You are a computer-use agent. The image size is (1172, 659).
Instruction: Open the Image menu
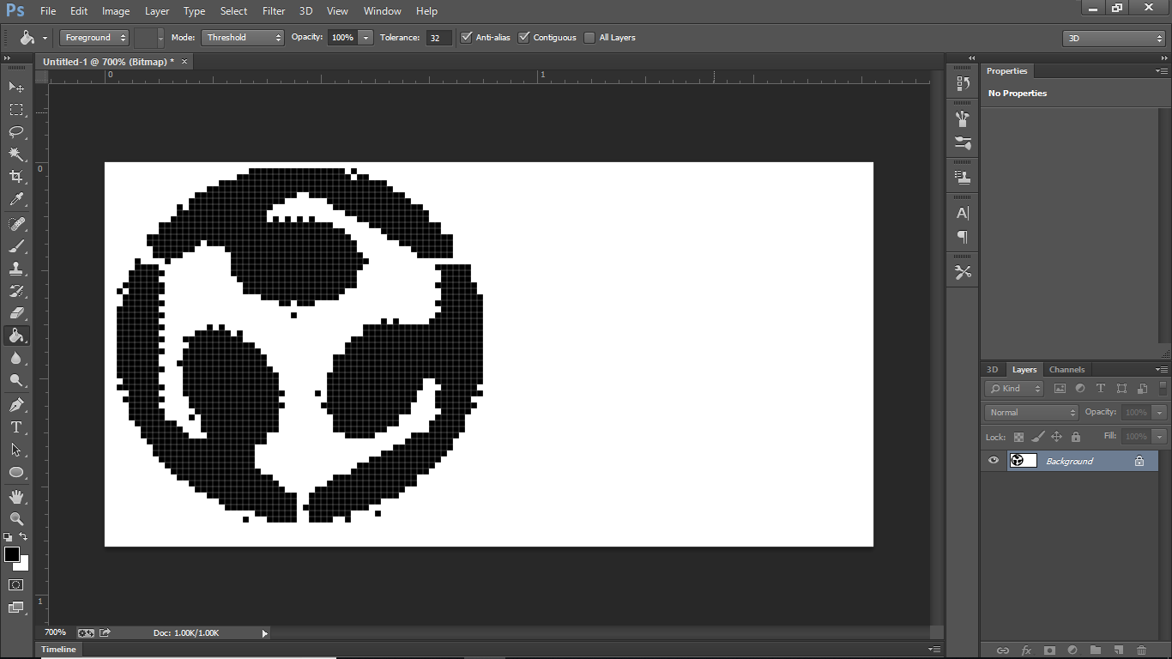coord(116,11)
